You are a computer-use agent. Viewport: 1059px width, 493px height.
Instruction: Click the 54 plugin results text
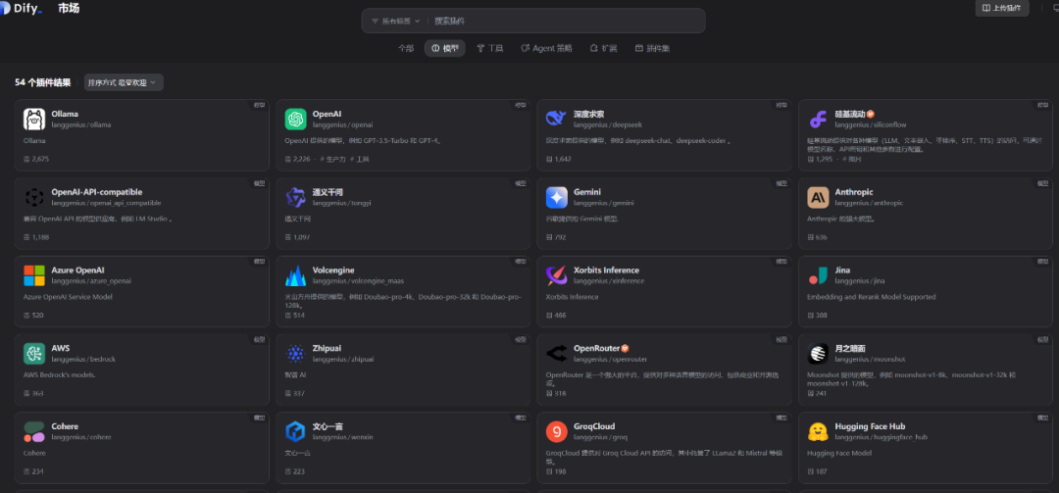pyautogui.click(x=42, y=82)
